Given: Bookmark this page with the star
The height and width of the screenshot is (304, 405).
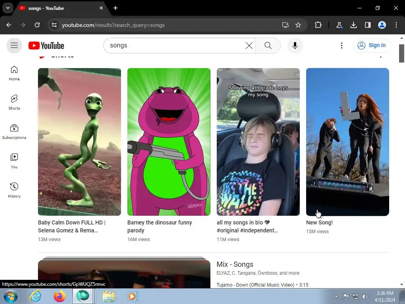Looking at the screenshot, I should [x=298, y=25].
